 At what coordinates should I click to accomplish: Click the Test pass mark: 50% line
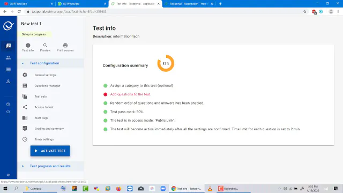[x=127, y=112]
